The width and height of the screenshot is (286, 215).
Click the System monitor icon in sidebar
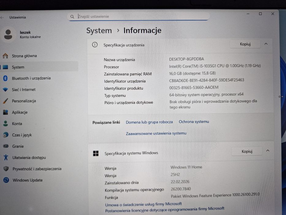click(5, 67)
